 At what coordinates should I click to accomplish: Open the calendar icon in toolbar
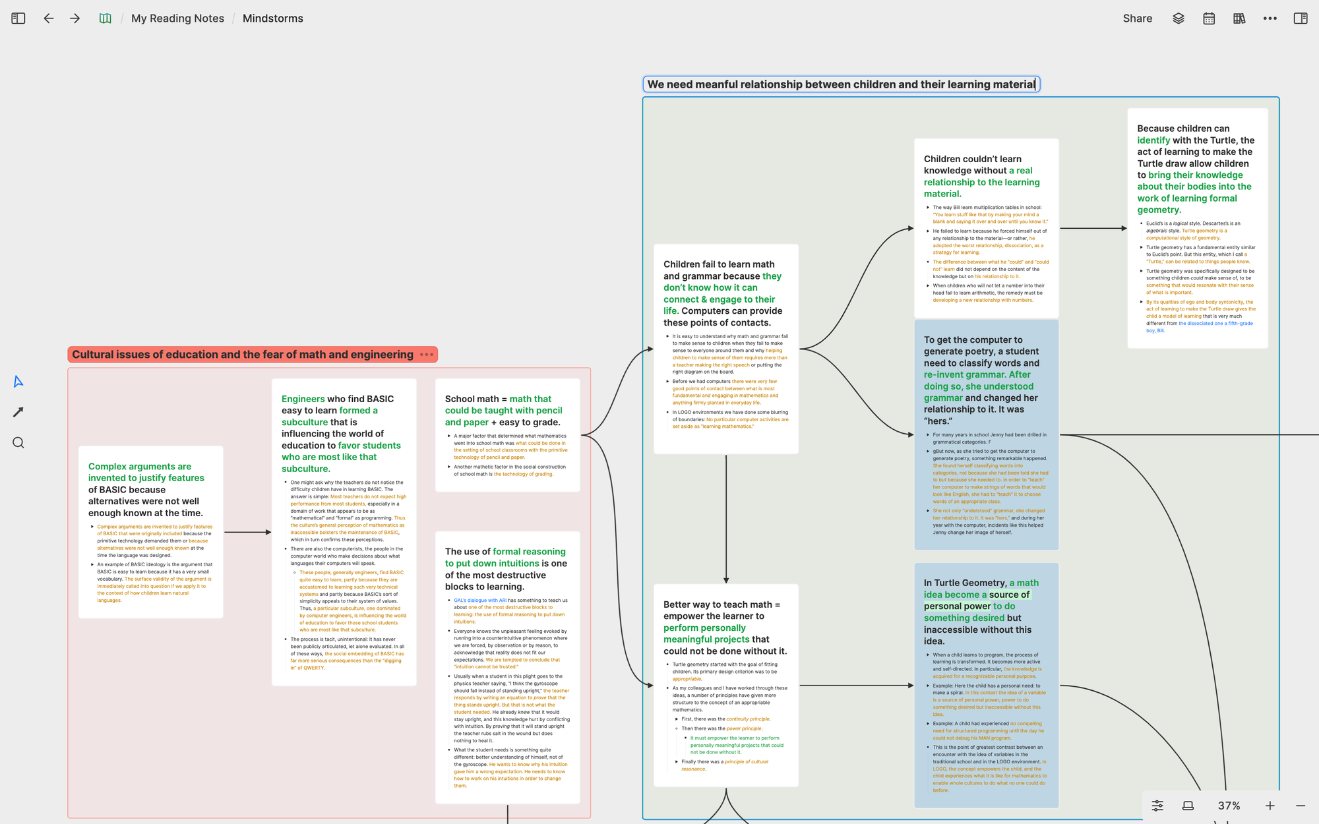(x=1209, y=18)
